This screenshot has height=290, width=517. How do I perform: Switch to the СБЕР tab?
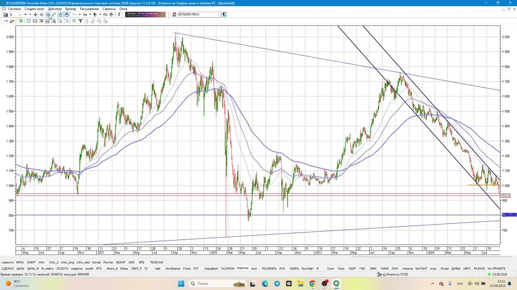352,269
